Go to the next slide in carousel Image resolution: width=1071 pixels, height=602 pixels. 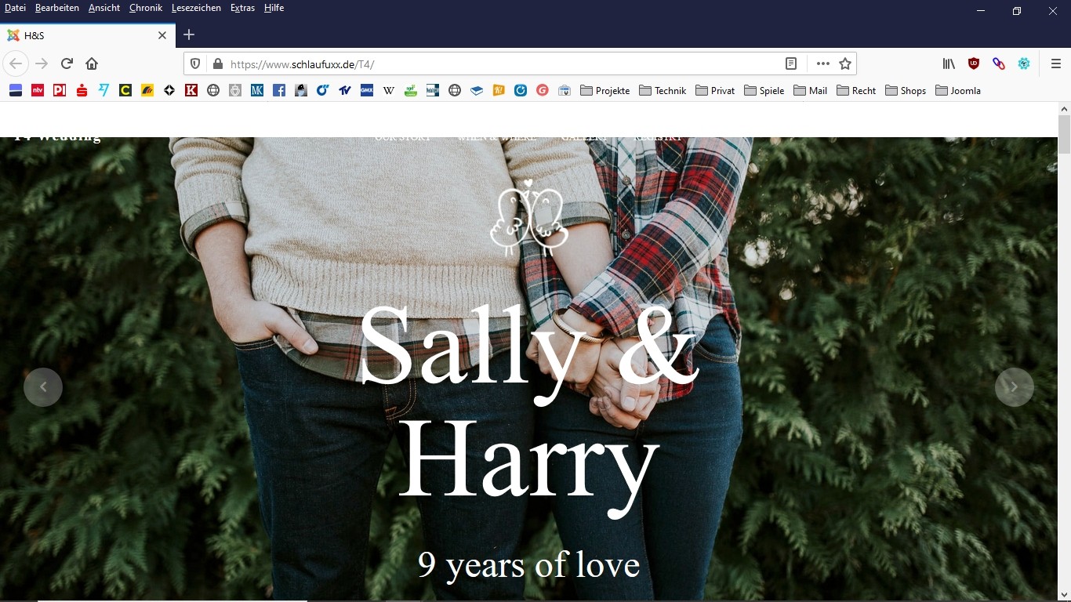[1014, 387]
